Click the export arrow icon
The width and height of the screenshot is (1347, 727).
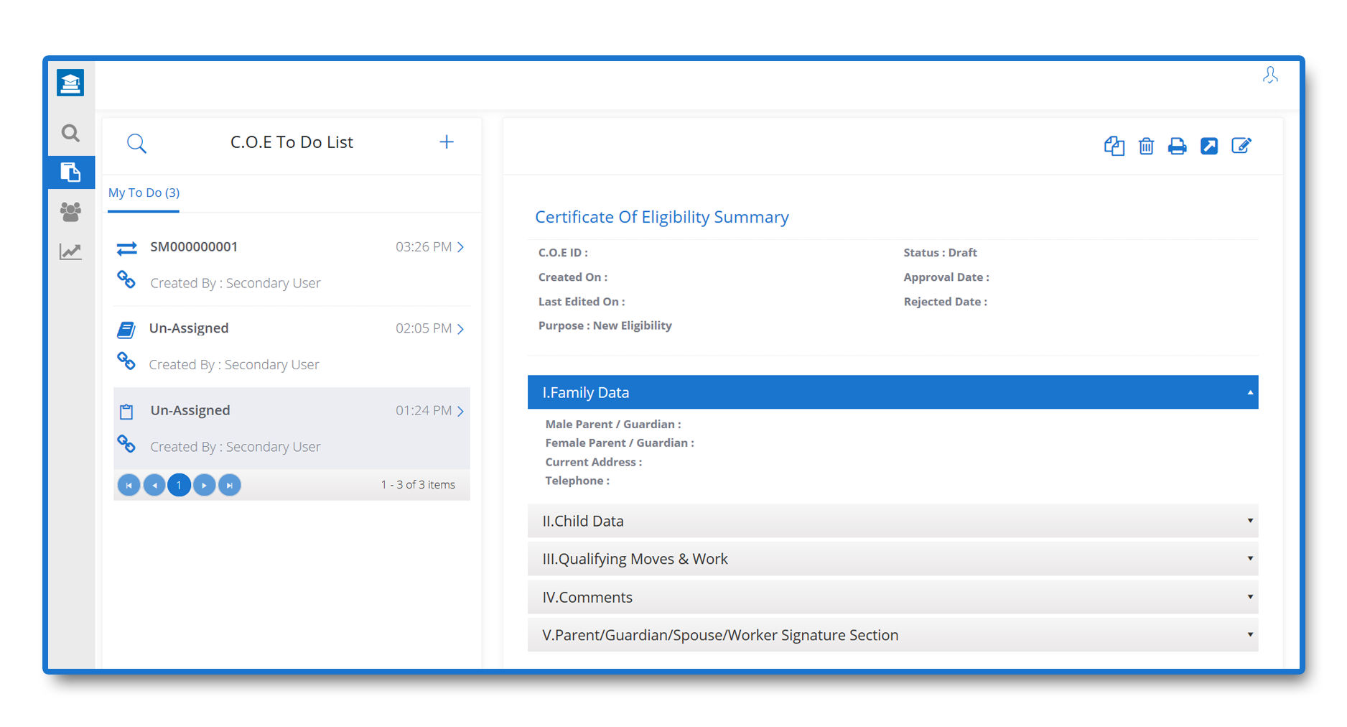(x=1209, y=146)
